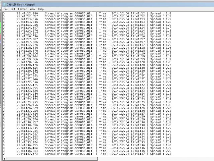The image size is (214, 161).
Task: Open the View menu
Action: coord(32,9)
